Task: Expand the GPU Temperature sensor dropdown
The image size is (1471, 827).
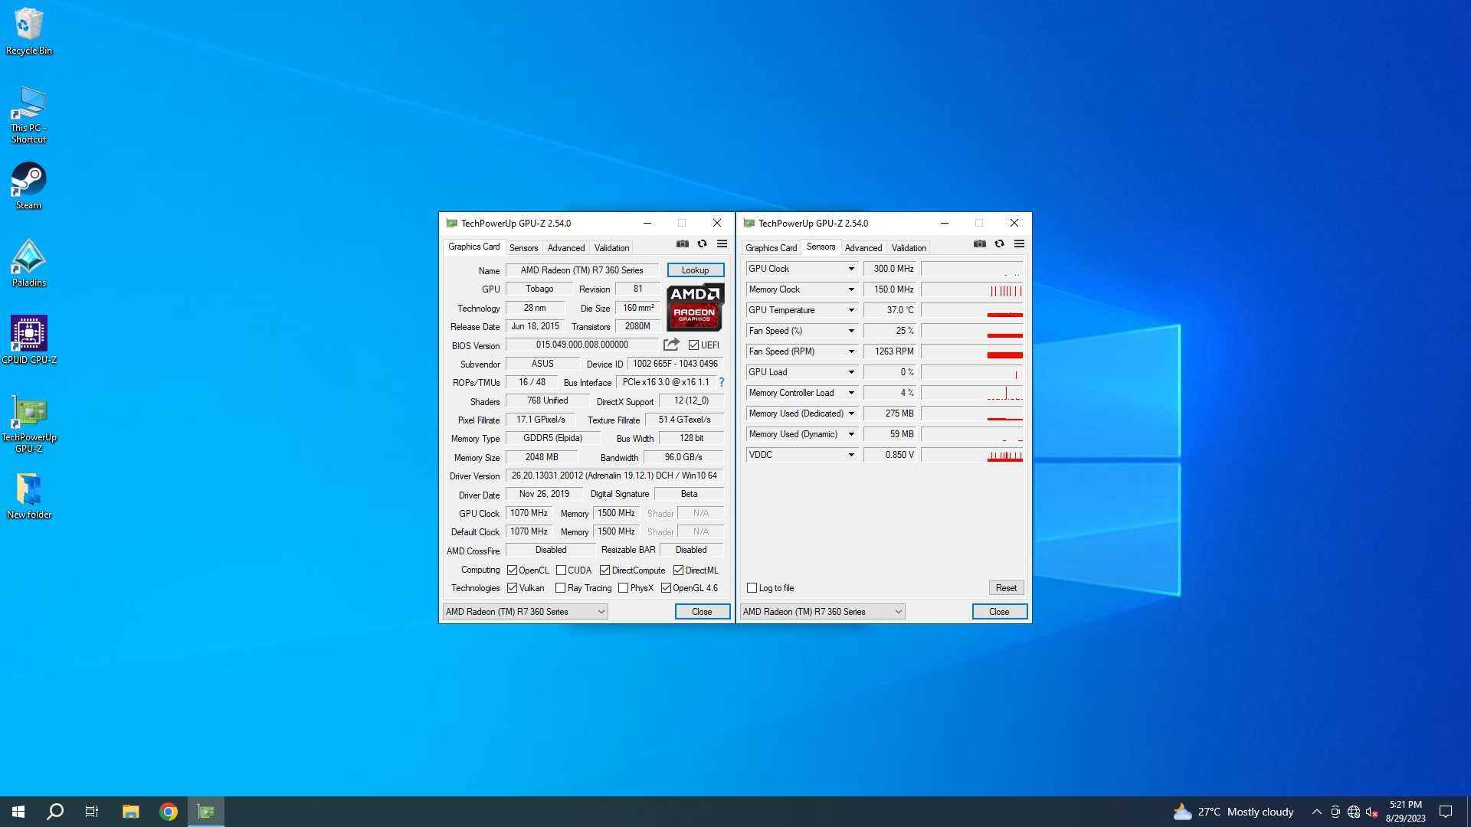Action: pos(850,310)
